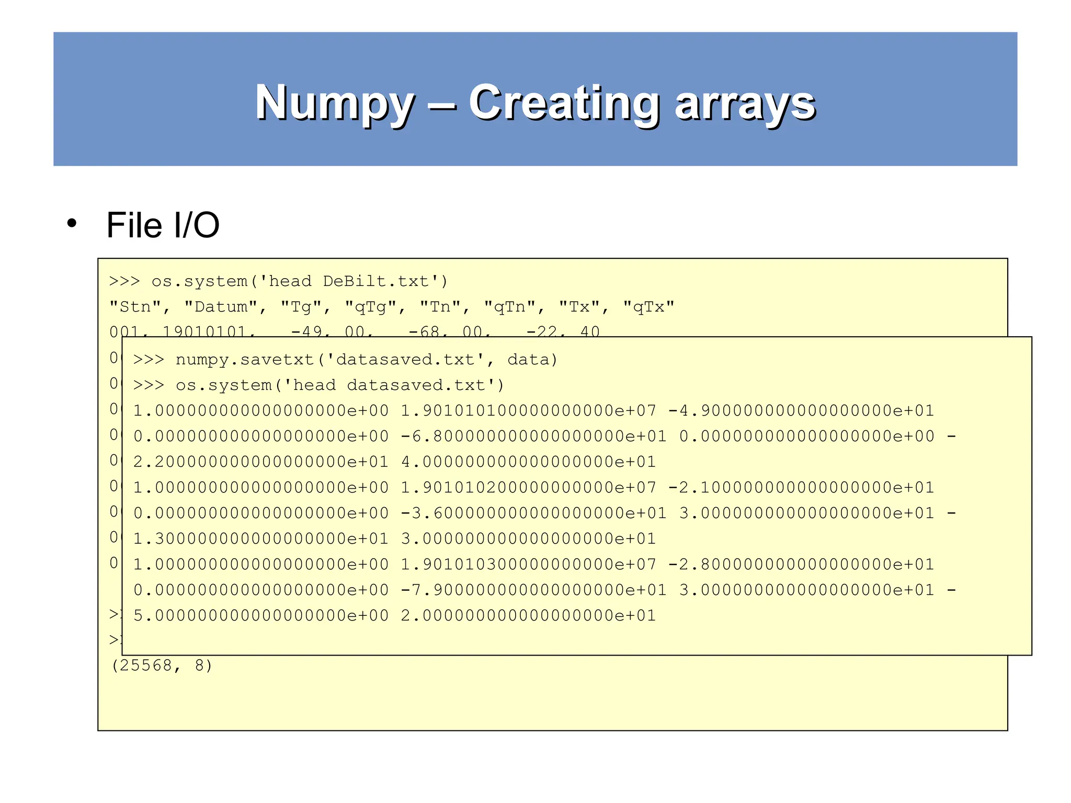Click the value 2.000000000000000000e+01 on last line
1071x803 pixels.
coord(528,616)
